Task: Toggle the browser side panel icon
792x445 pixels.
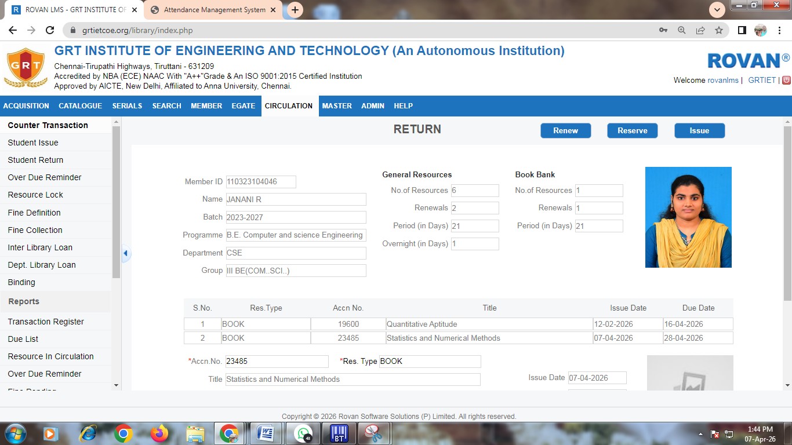Action: [x=742, y=30]
